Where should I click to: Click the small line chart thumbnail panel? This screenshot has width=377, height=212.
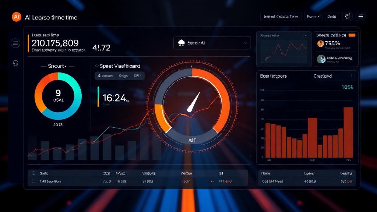pos(284,49)
